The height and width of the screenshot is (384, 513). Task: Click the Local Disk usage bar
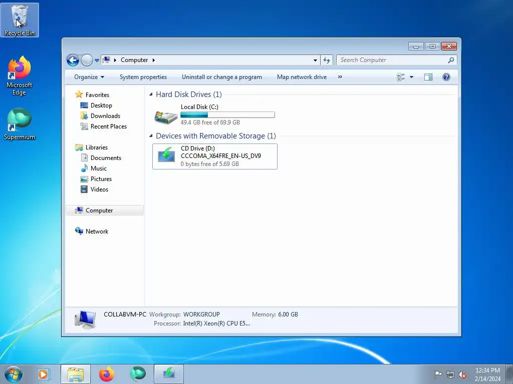(x=227, y=114)
